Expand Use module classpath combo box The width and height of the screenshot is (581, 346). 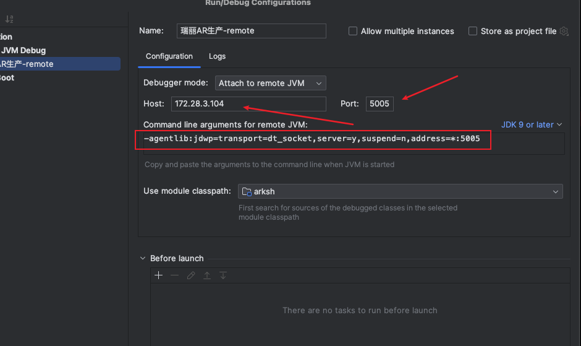(x=554, y=192)
